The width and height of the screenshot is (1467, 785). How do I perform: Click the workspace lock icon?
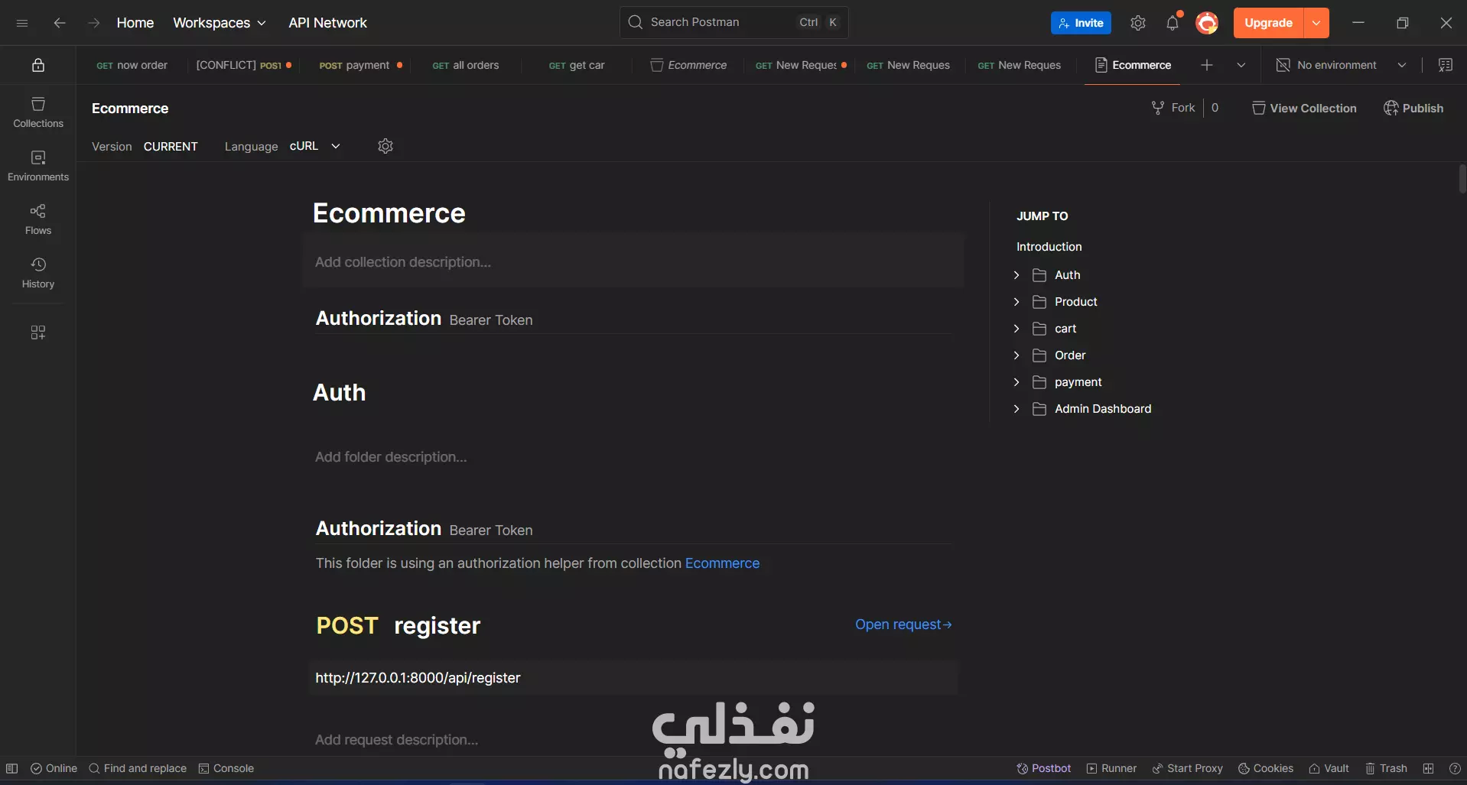pyautogui.click(x=37, y=65)
